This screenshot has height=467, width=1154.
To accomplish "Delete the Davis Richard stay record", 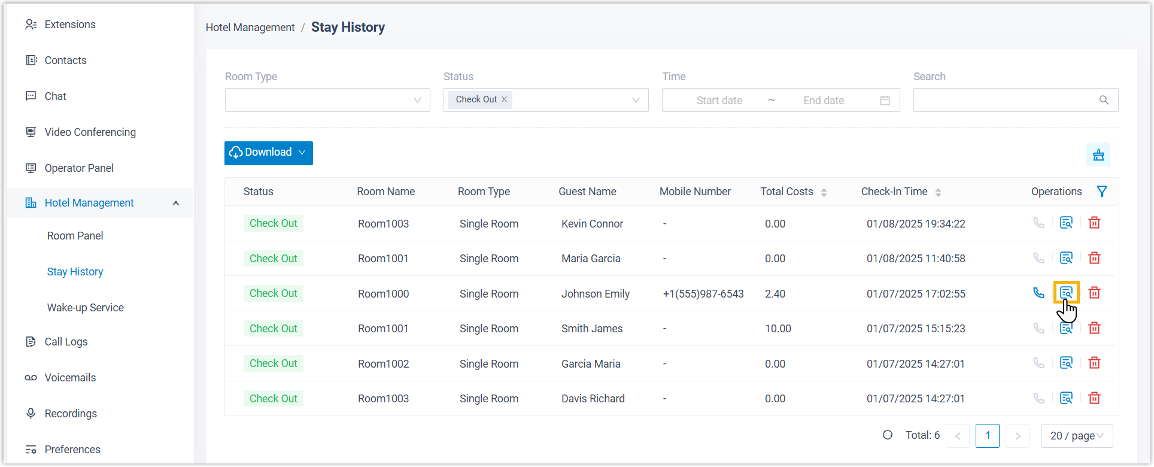I will coord(1094,398).
